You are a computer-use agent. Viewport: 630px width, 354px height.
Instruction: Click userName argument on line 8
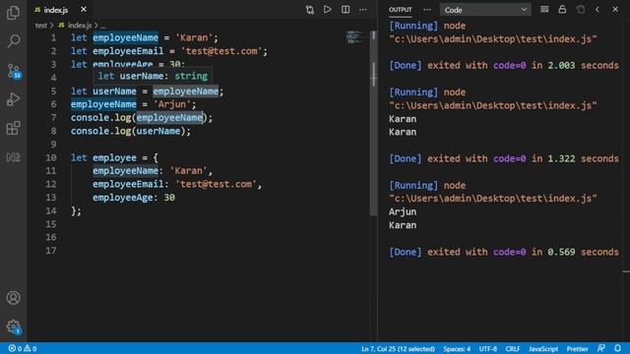point(157,131)
